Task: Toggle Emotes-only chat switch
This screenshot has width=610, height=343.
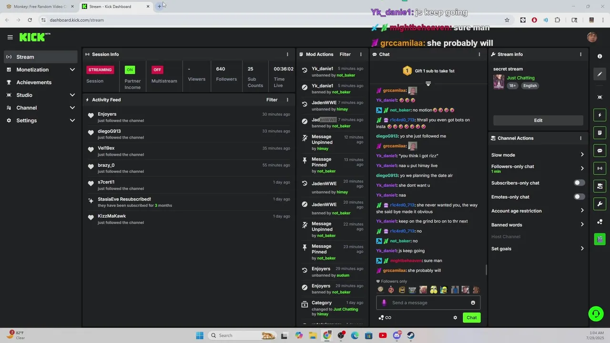Action: 579,197
